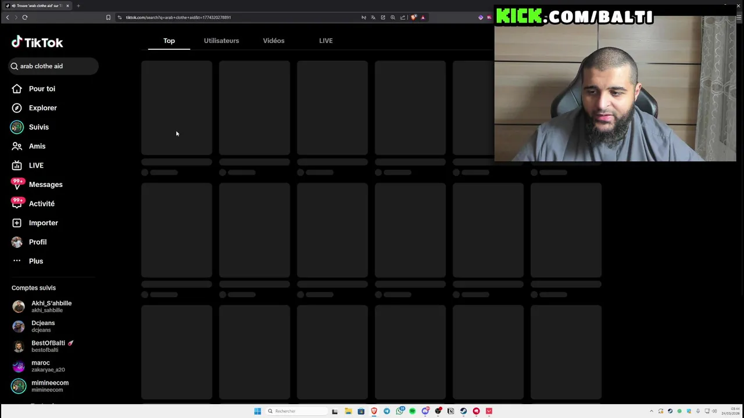Go back in the browser
744x418 pixels.
click(x=8, y=17)
